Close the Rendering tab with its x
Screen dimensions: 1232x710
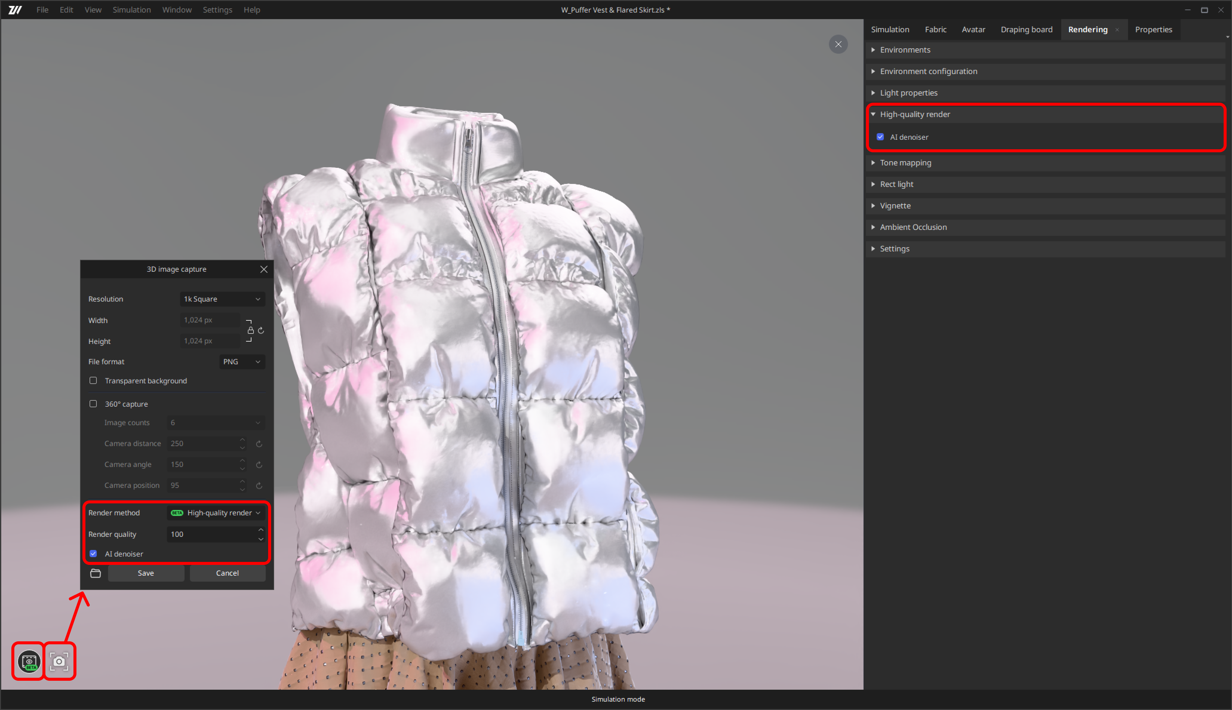coord(1117,30)
